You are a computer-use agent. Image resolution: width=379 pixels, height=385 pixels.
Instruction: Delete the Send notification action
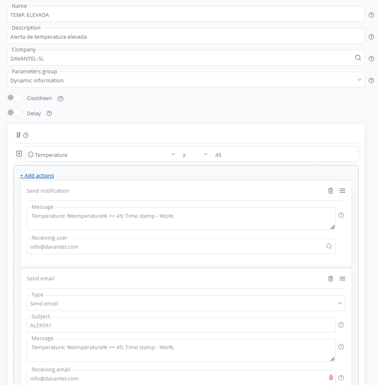pyautogui.click(x=330, y=191)
